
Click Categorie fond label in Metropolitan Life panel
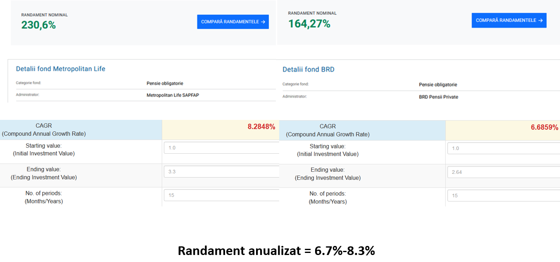click(x=28, y=83)
